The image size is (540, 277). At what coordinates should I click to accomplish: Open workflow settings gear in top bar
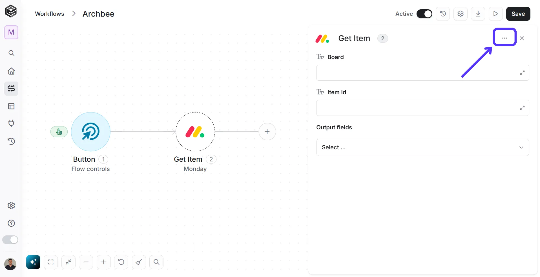pos(461,14)
